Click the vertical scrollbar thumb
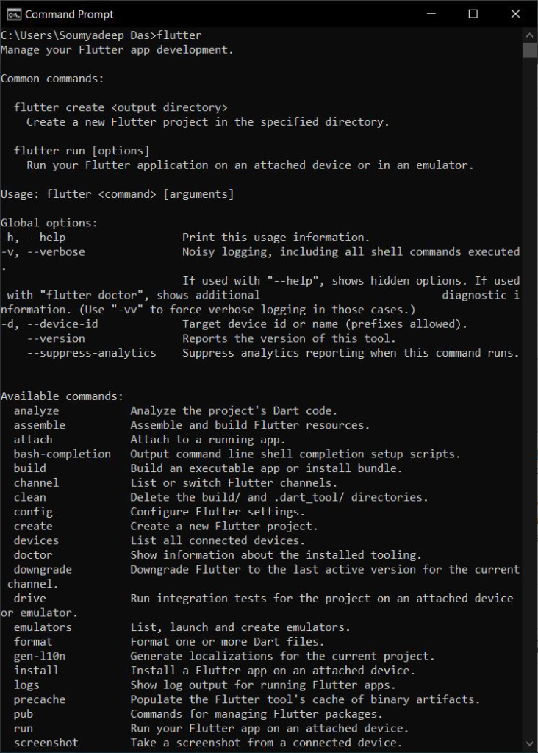The width and height of the screenshot is (538, 753). coord(530,49)
